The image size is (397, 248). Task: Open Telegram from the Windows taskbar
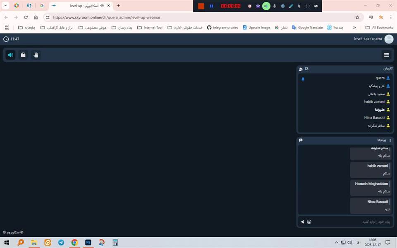click(61, 243)
